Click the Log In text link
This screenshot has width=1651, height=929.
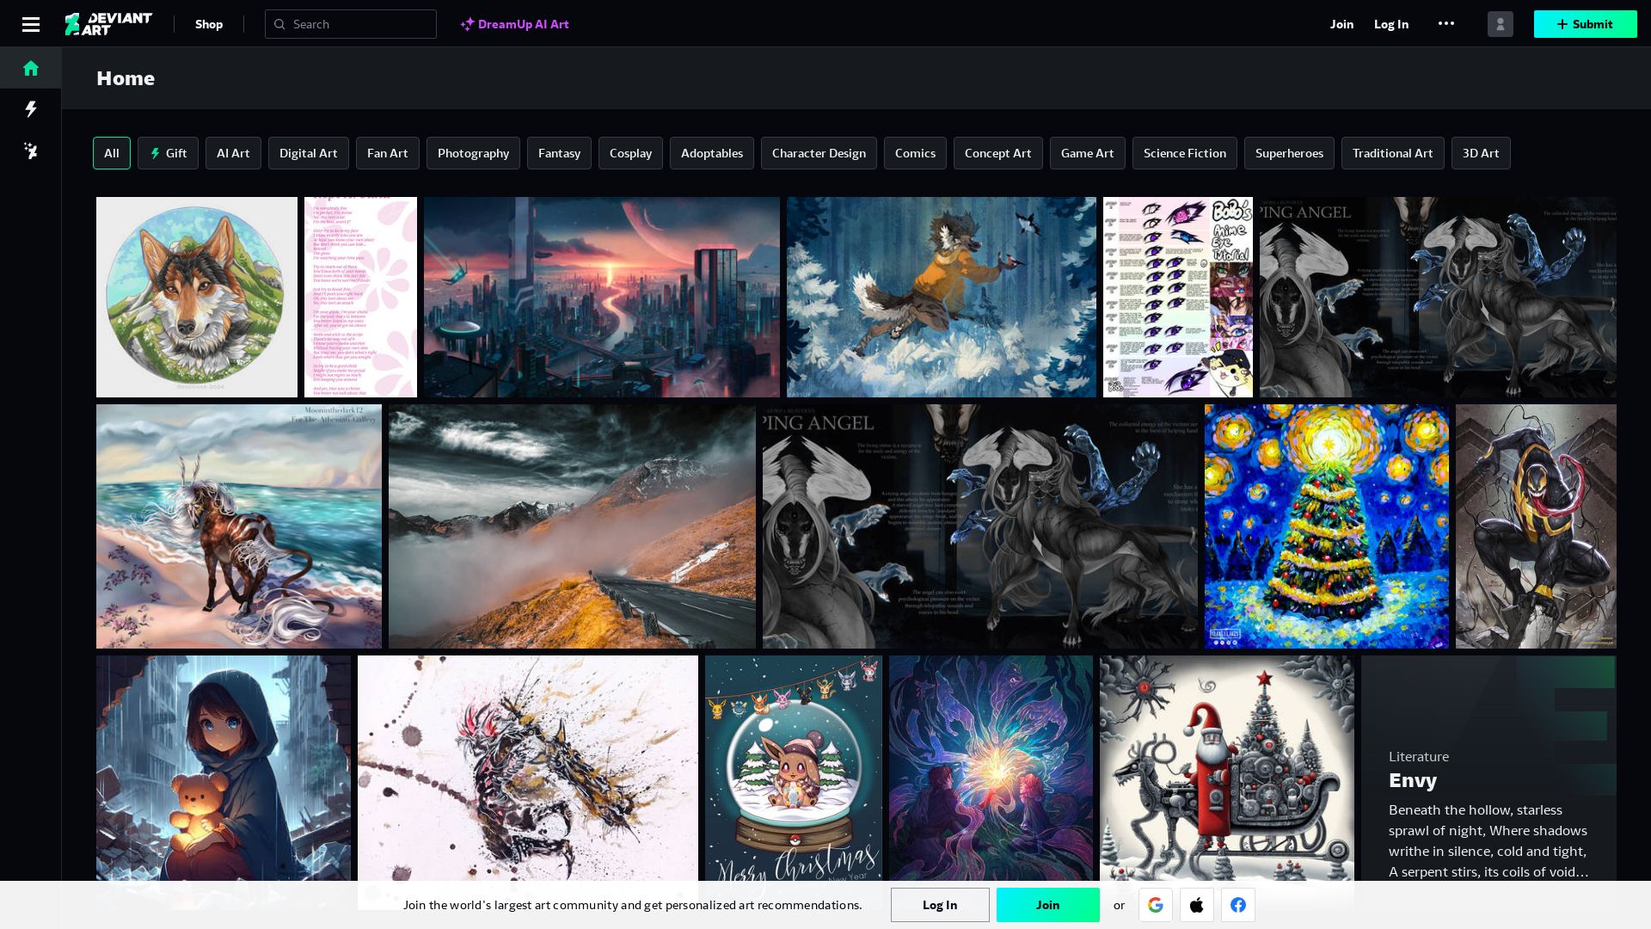click(1391, 24)
